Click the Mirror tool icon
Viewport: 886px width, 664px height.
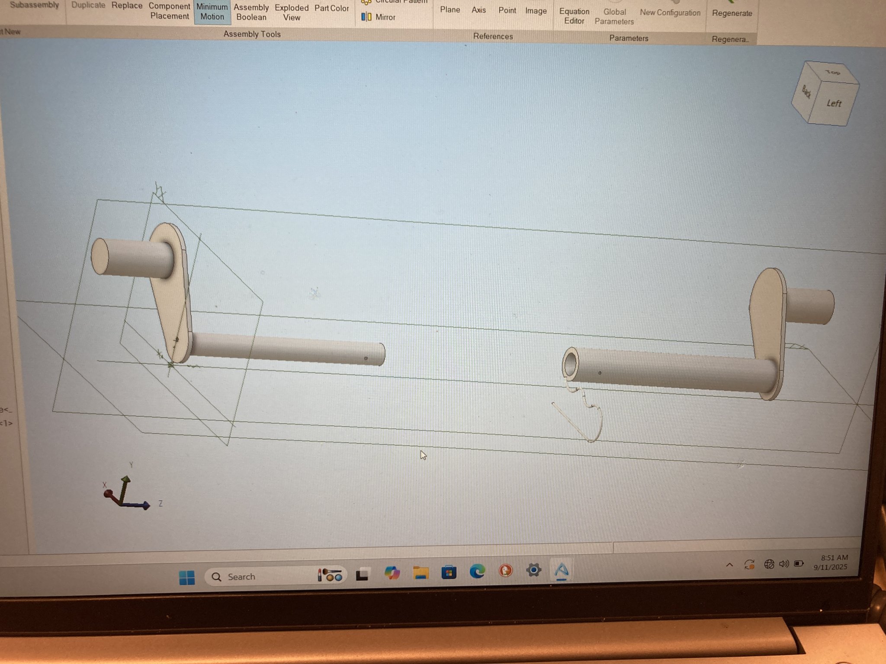366,17
